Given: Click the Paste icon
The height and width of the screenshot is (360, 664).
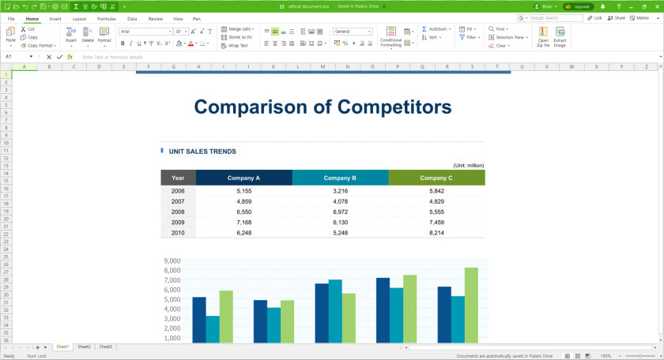Looking at the screenshot, I should (x=10, y=32).
